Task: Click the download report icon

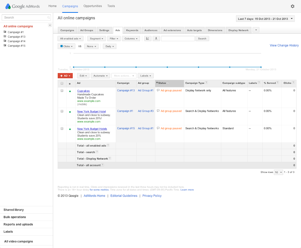Action: (156, 39)
